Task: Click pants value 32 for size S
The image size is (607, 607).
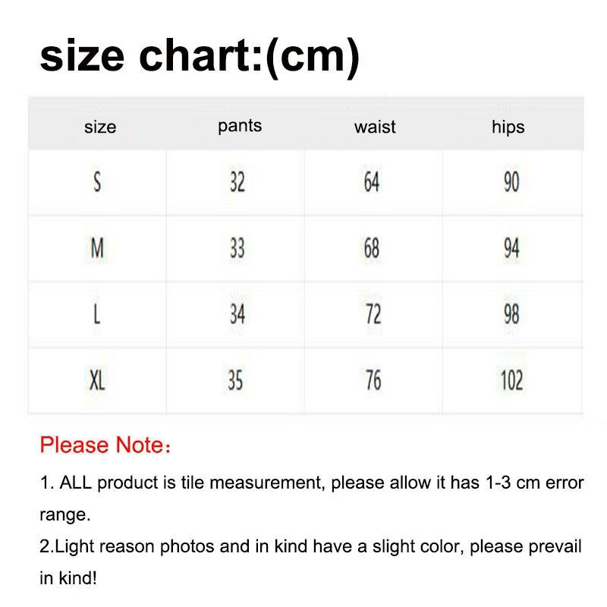Action: coord(237,183)
